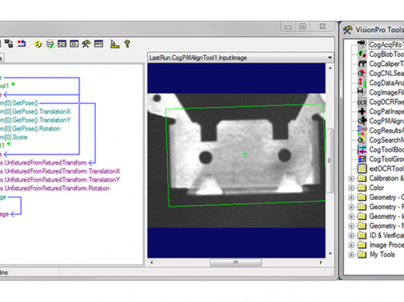Select the CogImageFile tool icon
Screen dimensions: 404x302
point(362,93)
